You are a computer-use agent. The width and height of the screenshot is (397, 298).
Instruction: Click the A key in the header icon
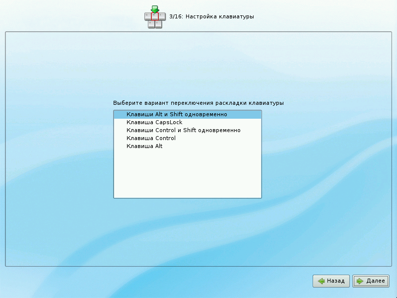(151, 24)
